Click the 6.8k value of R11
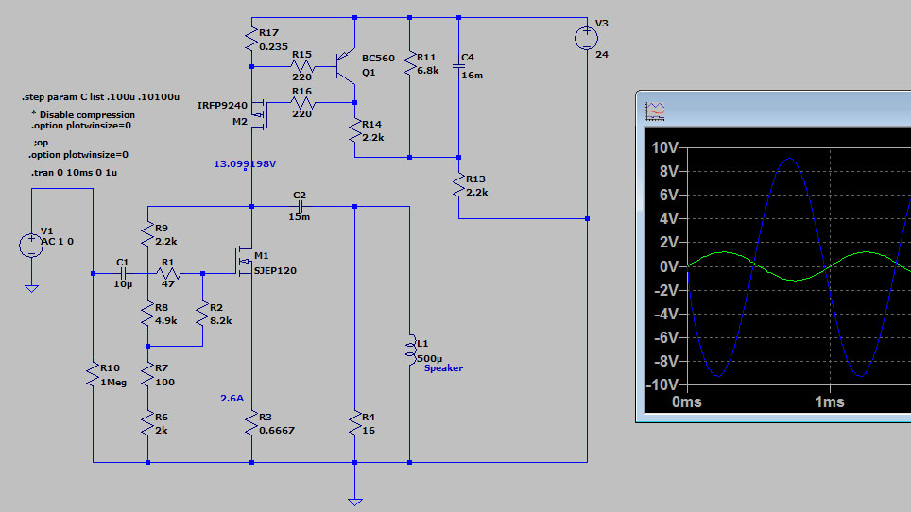 (427, 71)
